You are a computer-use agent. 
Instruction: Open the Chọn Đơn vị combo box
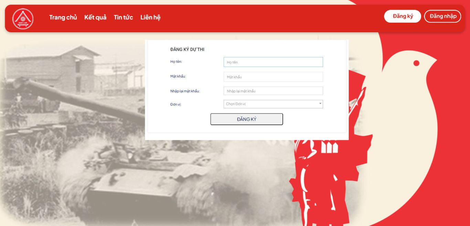click(x=273, y=104)
